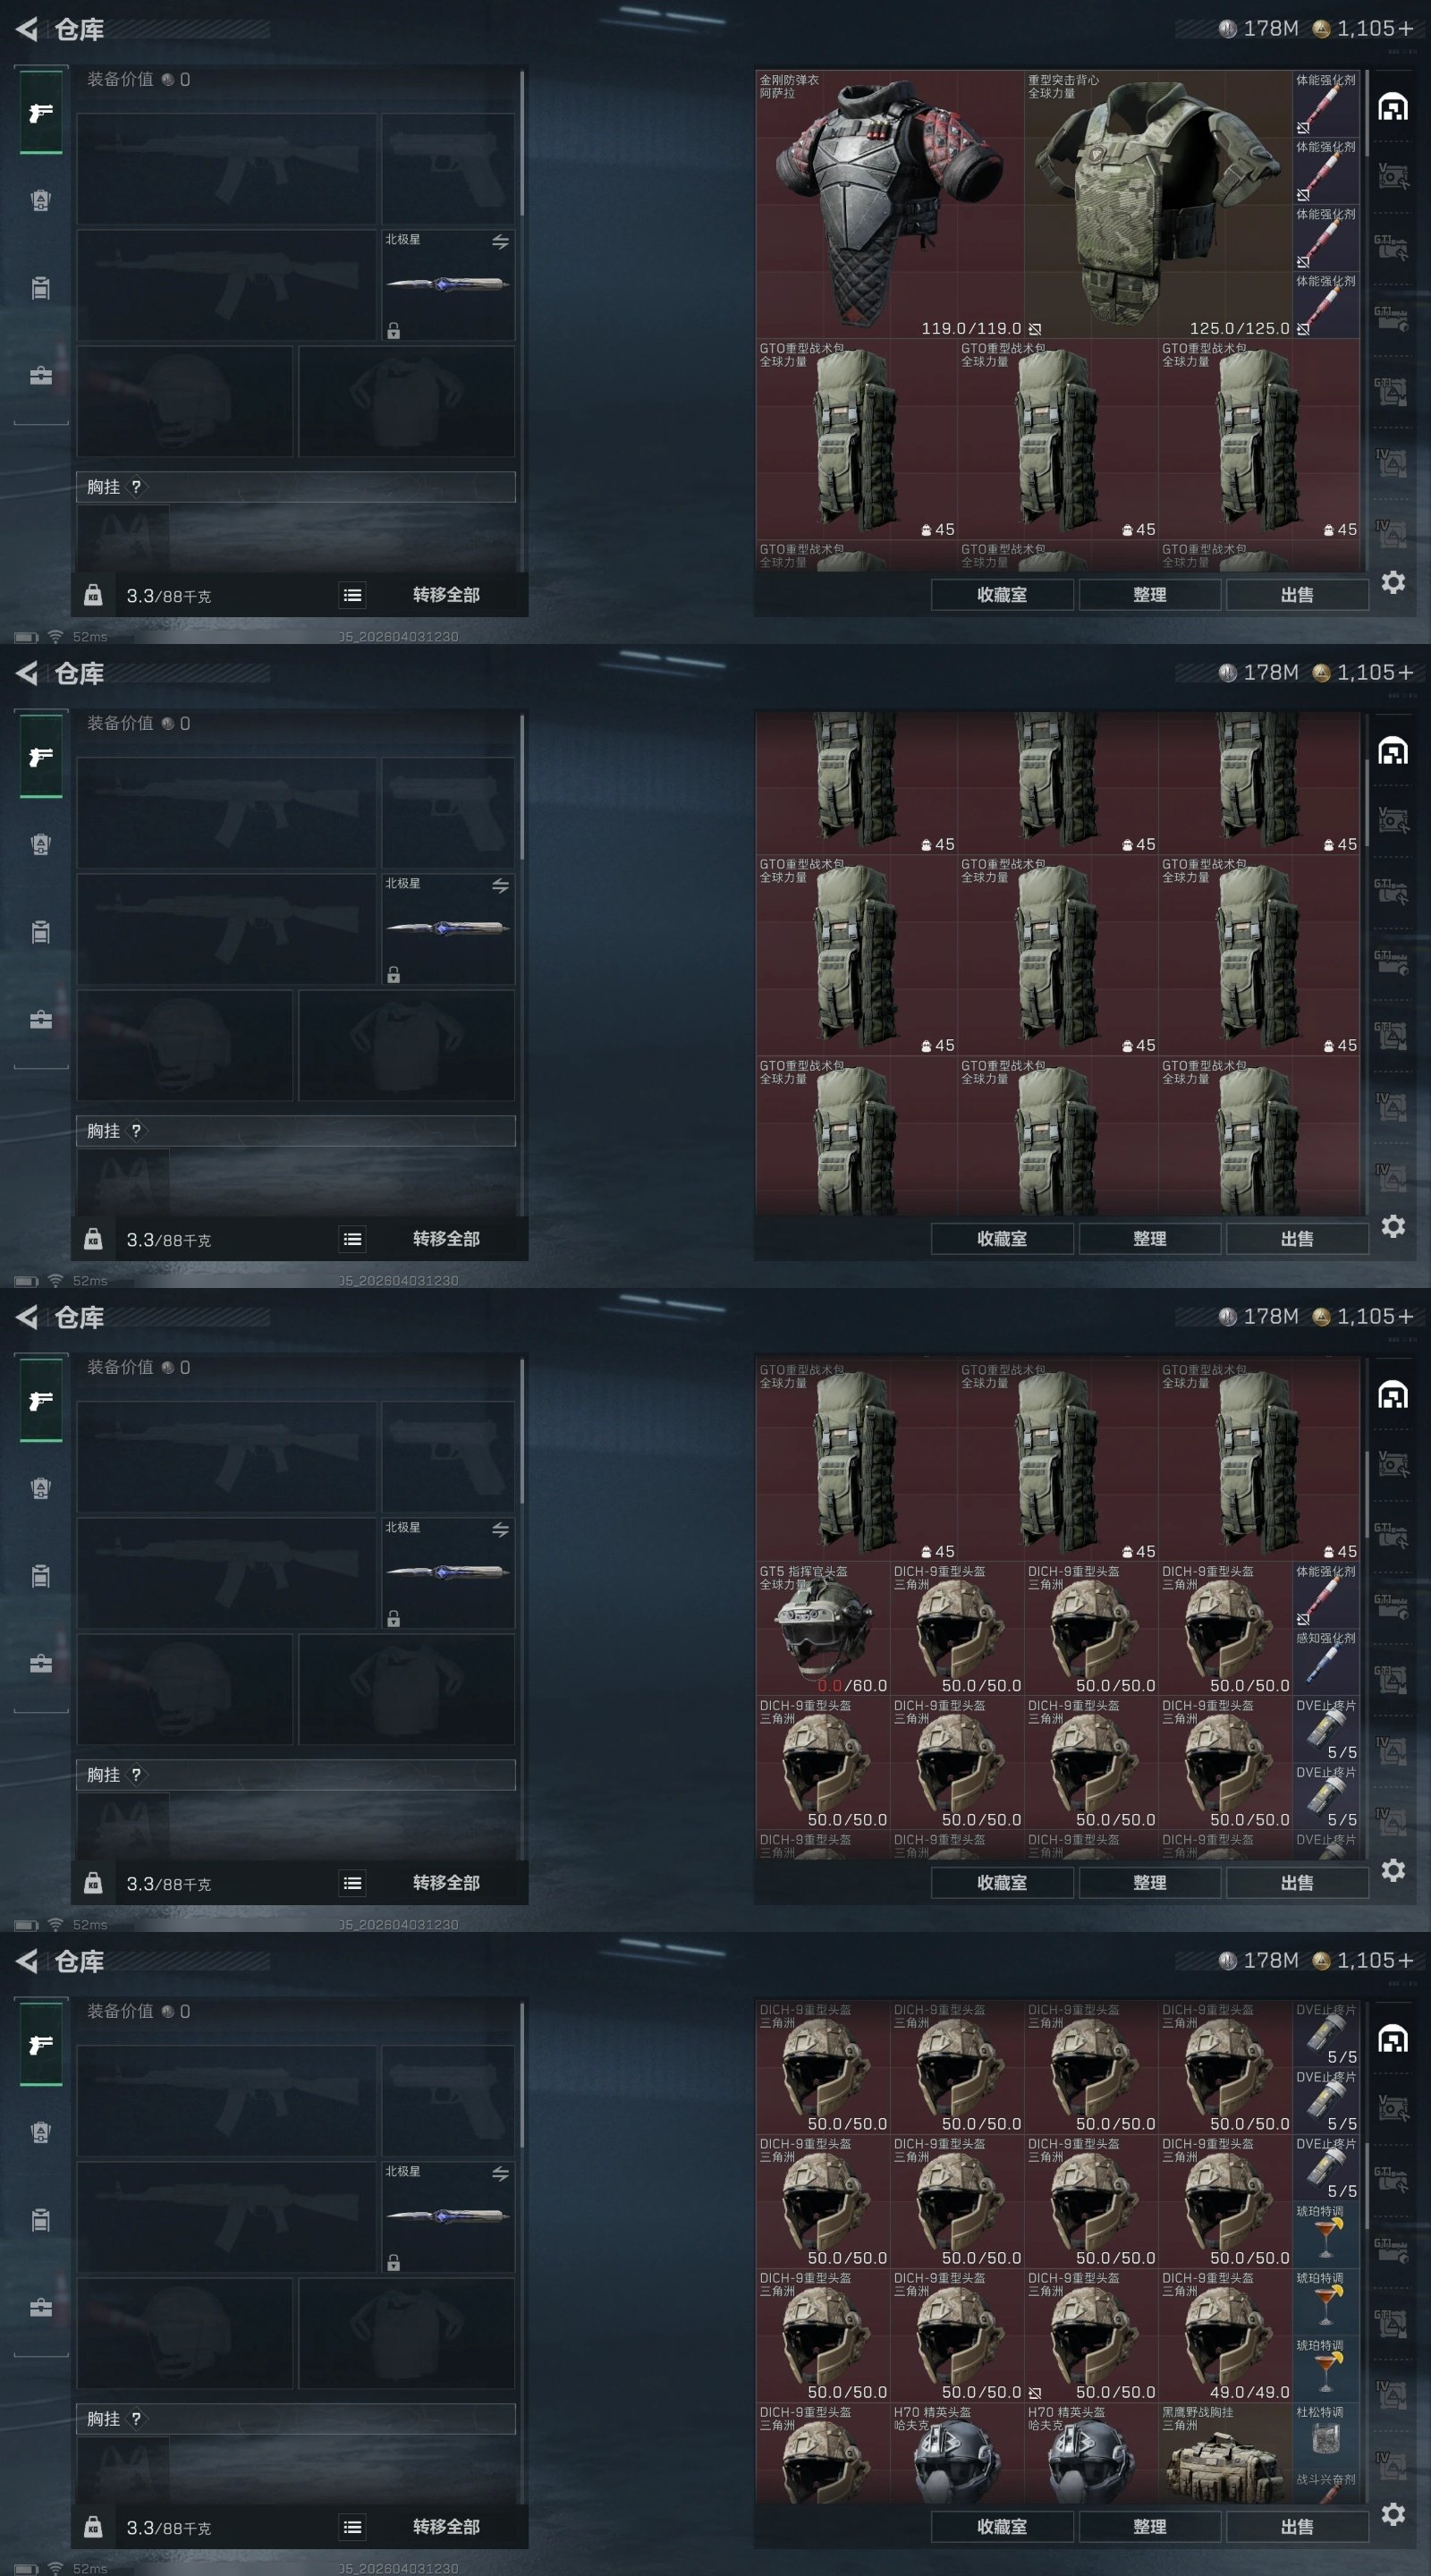
Task: Toggle 北极星 knife swap arrows beside the 金刚防弹衣 view
Action: point(500,241)
